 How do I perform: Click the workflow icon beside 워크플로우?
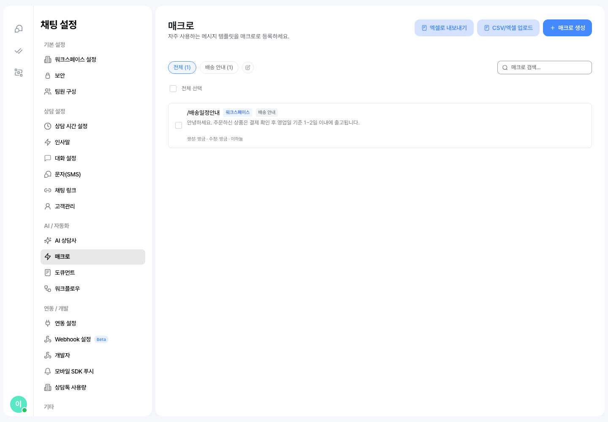(48, 289)
